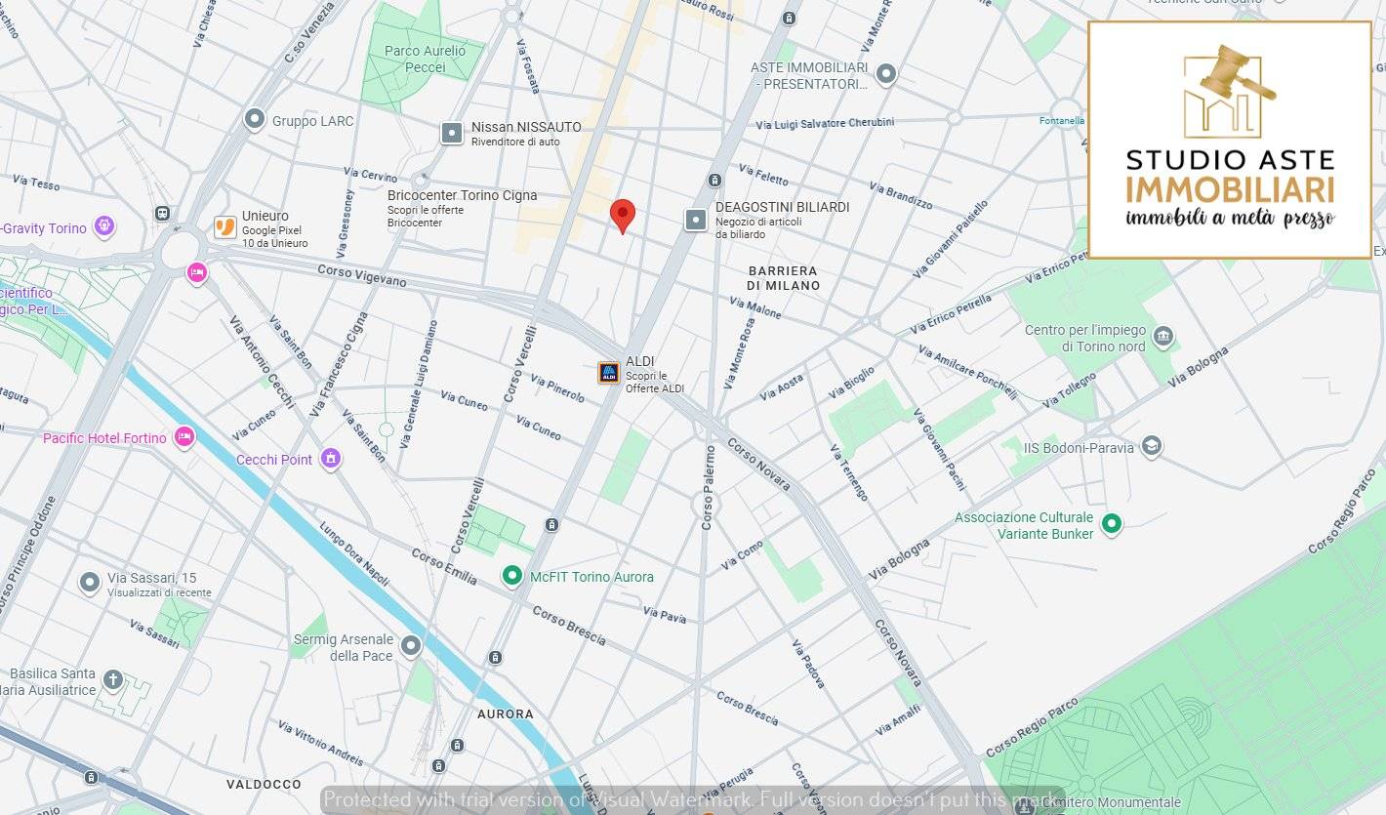Click the ASTE IMMOBILIARI grey pin

(x=886, y=73)
